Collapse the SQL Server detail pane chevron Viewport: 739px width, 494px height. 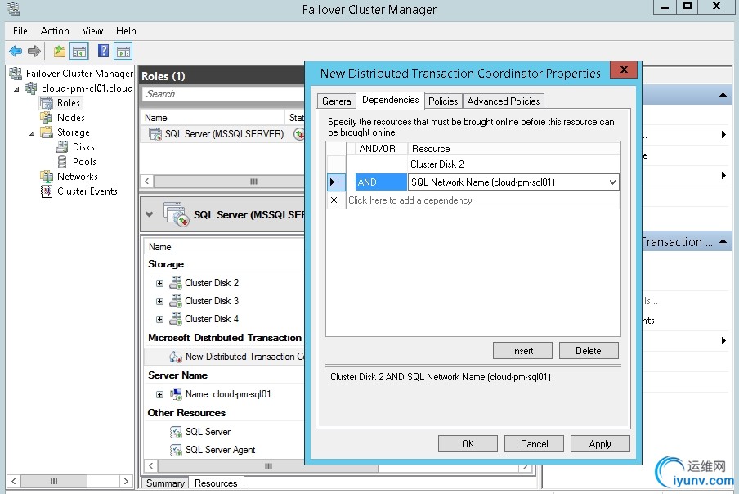[150, 214]
